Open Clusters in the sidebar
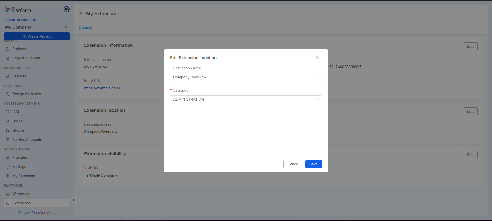The image size is (492, 221). tap(37, 76)
